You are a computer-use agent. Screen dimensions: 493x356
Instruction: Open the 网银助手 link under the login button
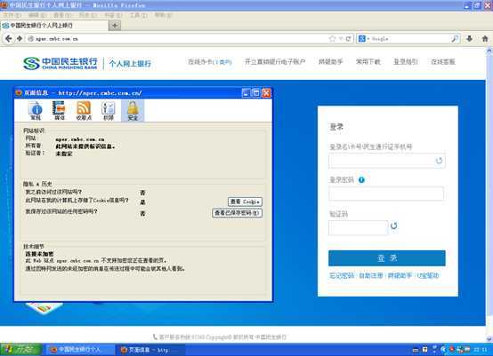coord(400,276)
